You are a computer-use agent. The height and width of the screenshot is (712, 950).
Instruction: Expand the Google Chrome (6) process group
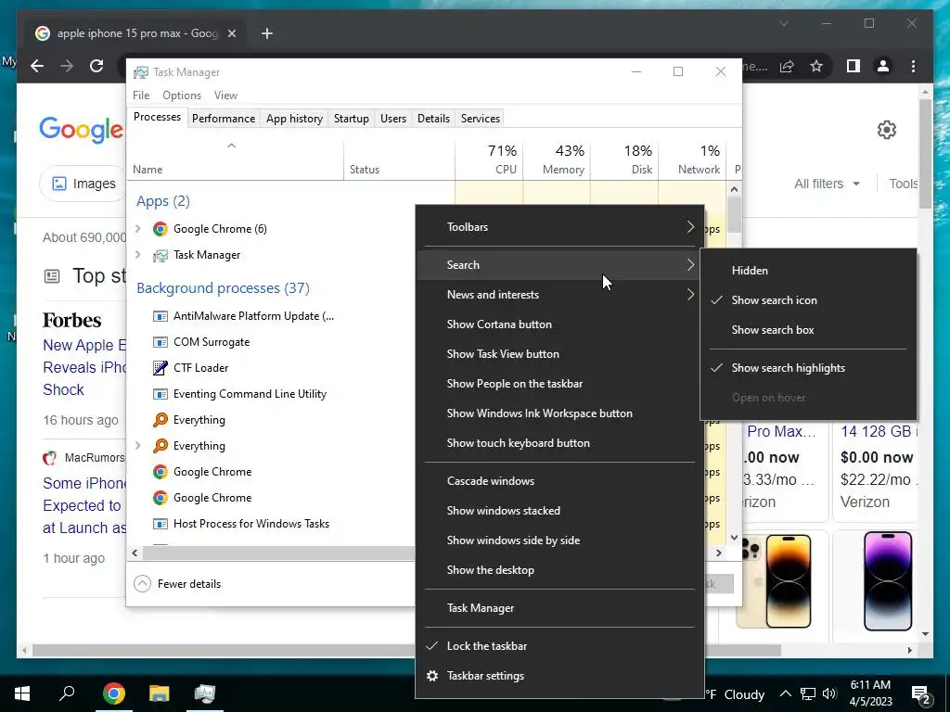click(x=138, y=229)
